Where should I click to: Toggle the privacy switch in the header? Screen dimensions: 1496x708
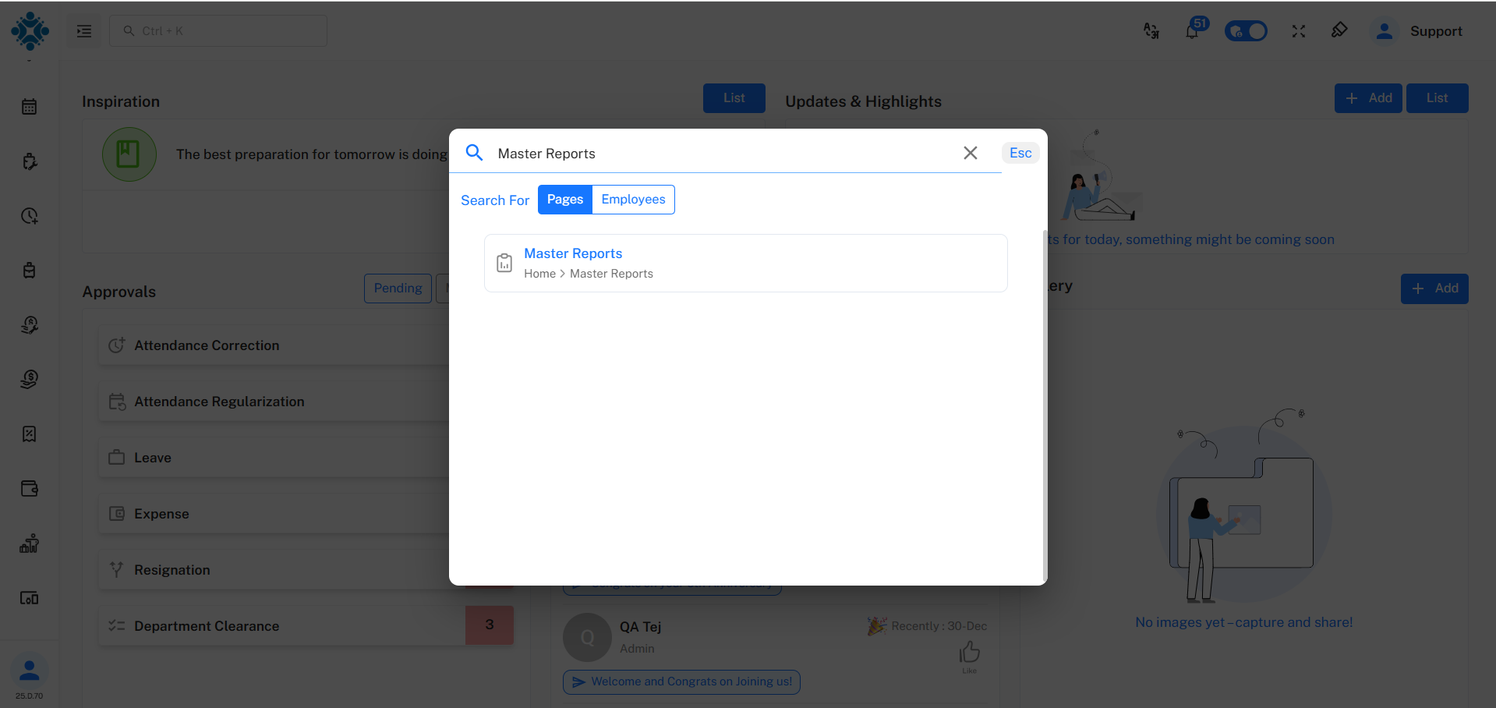point(1246,30)
